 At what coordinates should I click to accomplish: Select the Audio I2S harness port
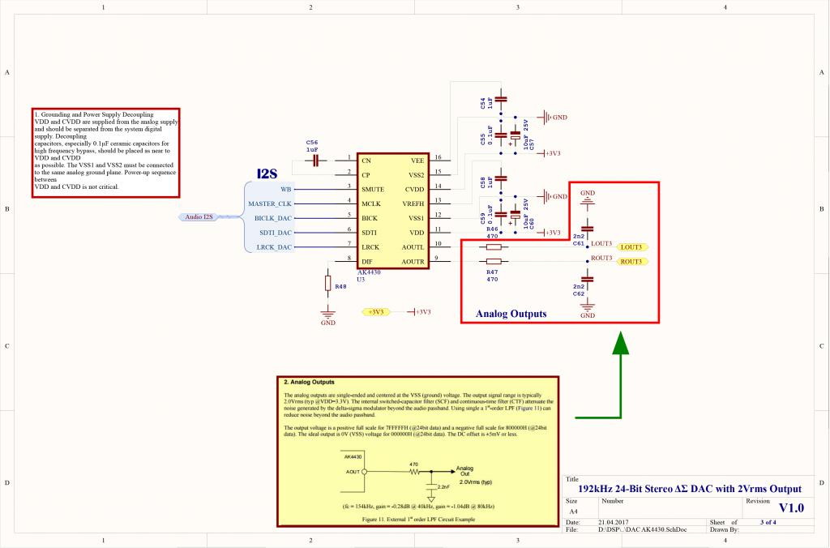click(199, 216)
